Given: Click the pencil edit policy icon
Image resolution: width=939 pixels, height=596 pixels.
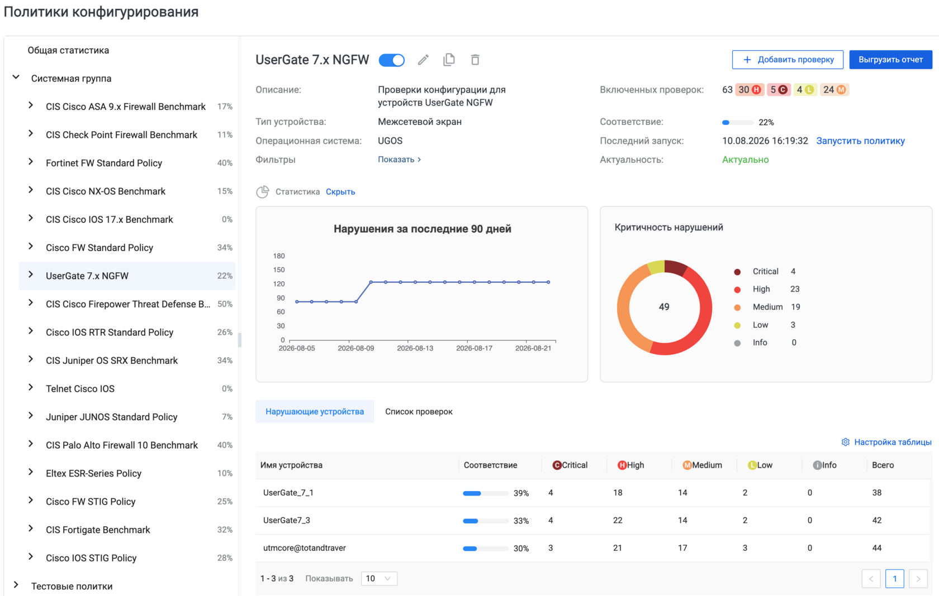Looking at the screenshot, I should coord(423,60).
